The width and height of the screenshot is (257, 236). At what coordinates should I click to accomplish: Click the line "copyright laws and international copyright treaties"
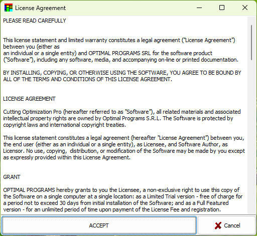pyautogui.click(x=64, y=125)
